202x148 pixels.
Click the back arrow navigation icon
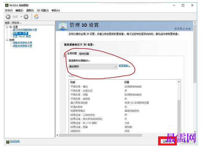[x=8, y=17]
